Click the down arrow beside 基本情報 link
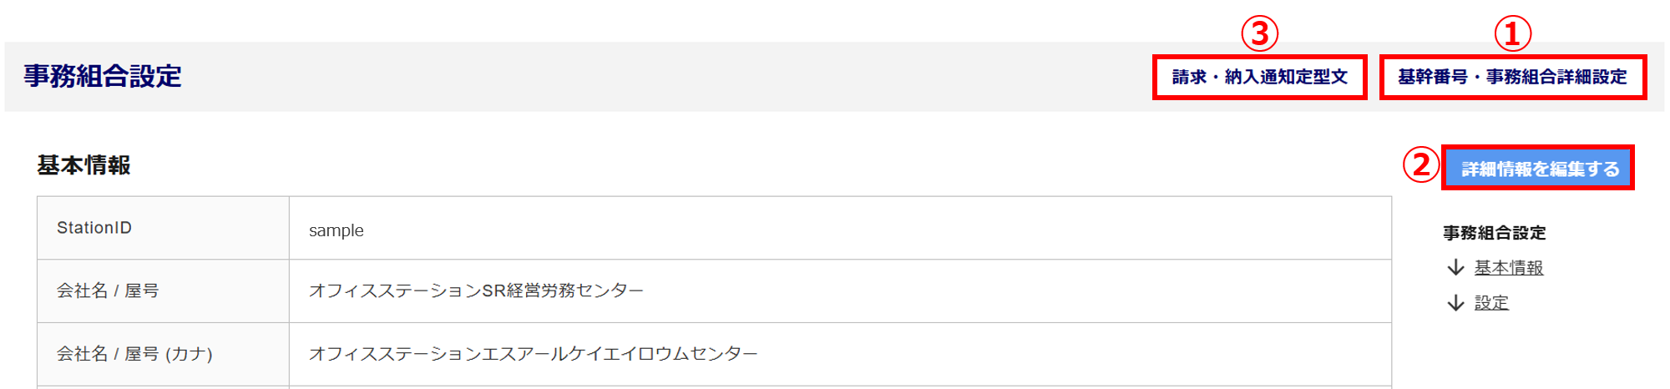 (x=1455, y=267)
